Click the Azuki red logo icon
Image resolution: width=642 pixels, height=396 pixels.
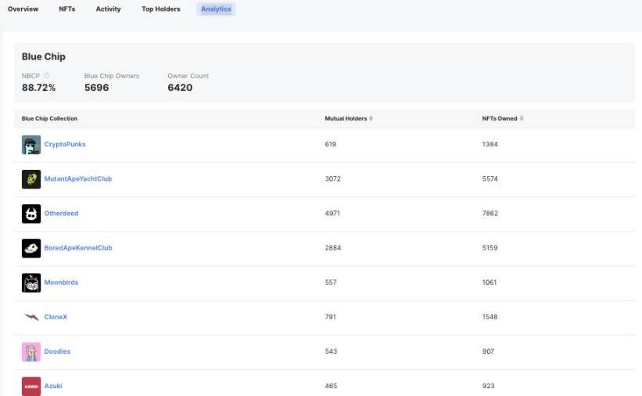(31, 386)
